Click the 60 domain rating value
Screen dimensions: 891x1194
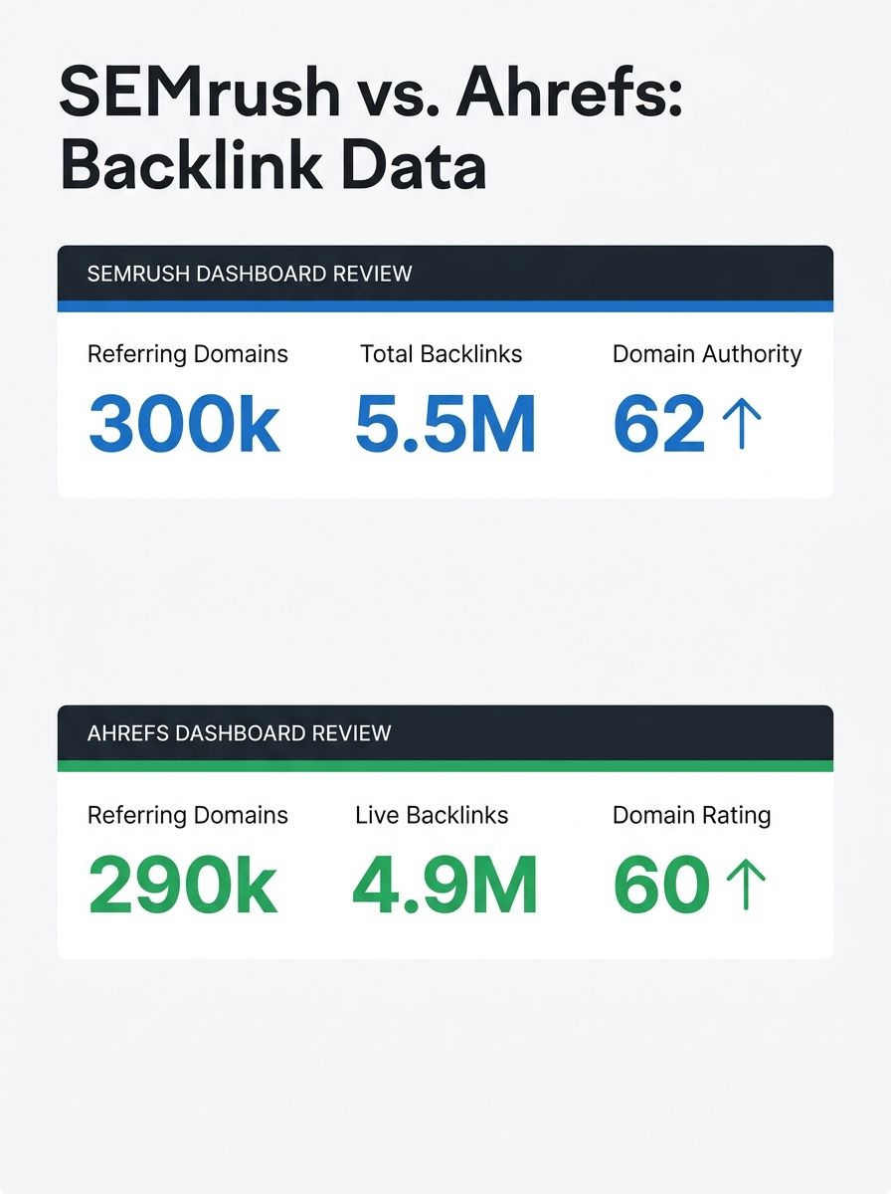[661, 885]
